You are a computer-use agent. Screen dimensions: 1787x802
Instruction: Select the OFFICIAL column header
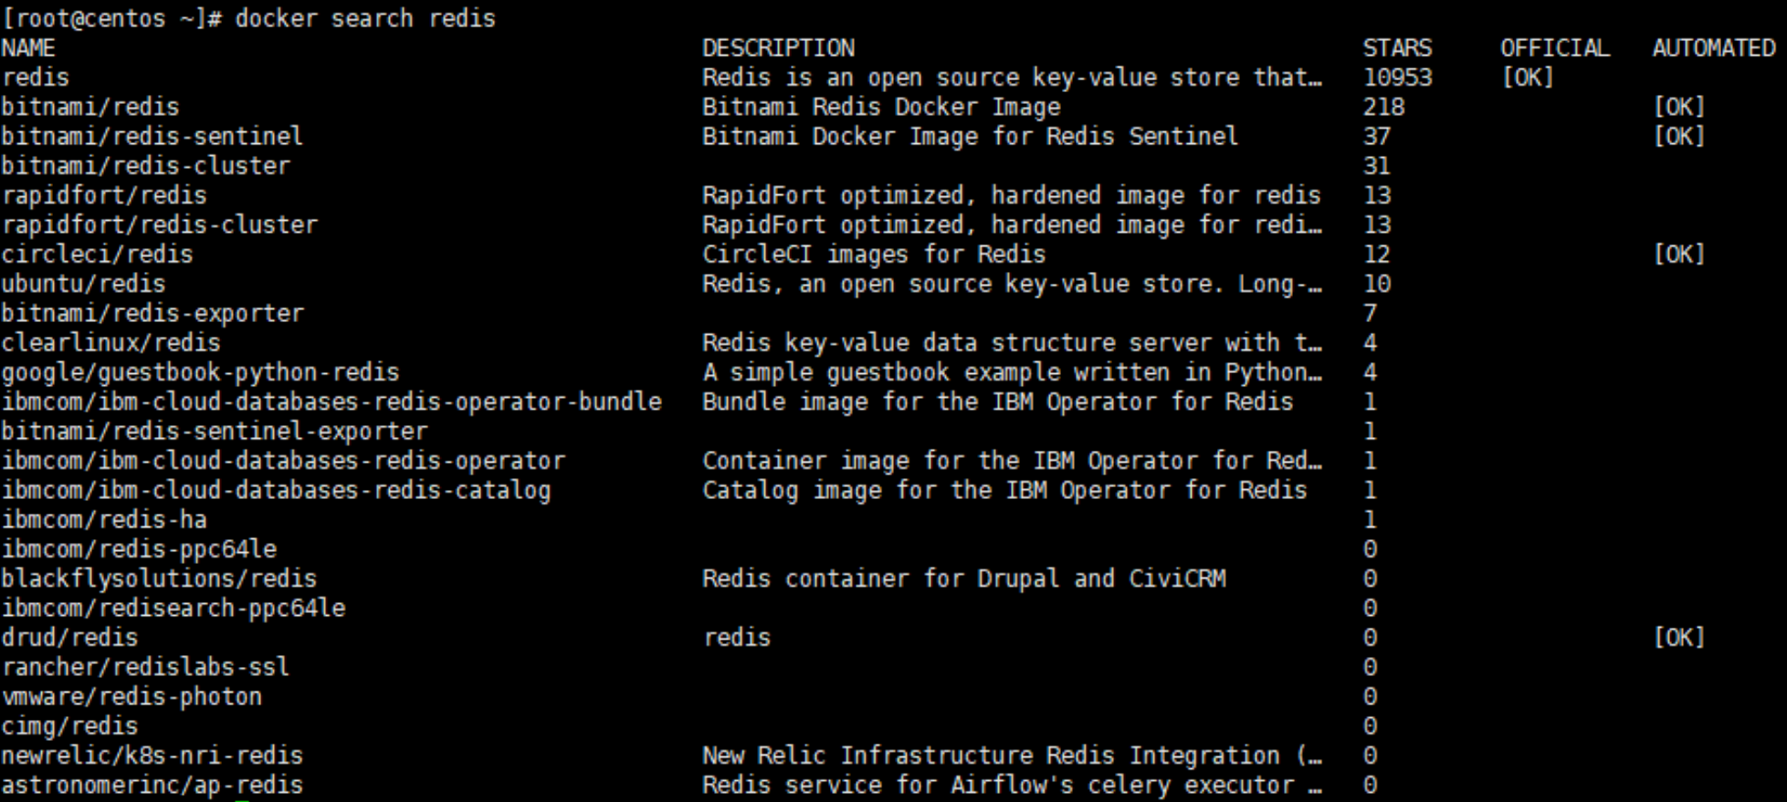tap(1555, 47)
